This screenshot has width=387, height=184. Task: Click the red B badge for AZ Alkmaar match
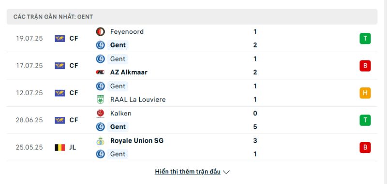click(x=365, y=66)
